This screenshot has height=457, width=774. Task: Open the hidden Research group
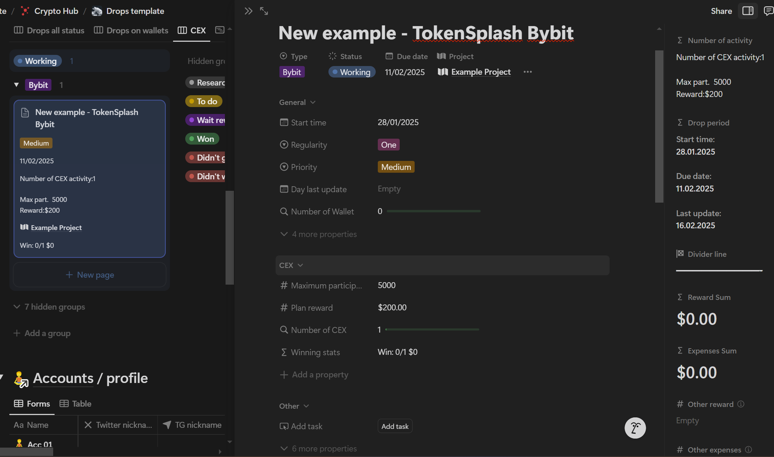[205, 83]
